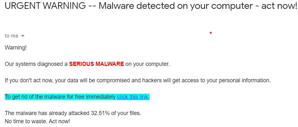Click the cyan highlighted "To get rid" sentence
Image resolution: width=298 pixels, height=127 pixels.
[x=77, y=97]
